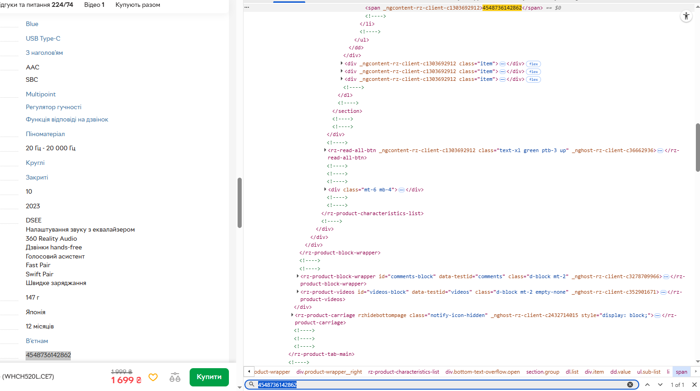Image resolution: width=700 pixels, height=391 pixels.
Task: Expand the rz-read-all-btn element node
Action: pyautogui.click(x=325, y=150)
